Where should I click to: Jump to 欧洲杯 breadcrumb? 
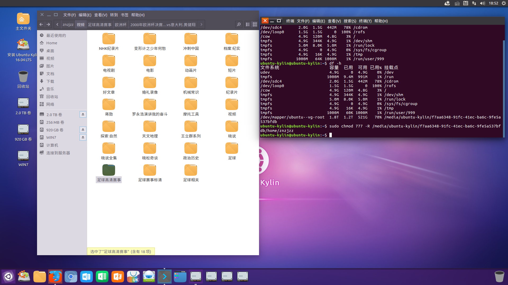tap(121, 25)
